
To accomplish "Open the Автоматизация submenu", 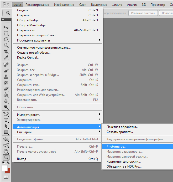I will click(x=57, y=127).
